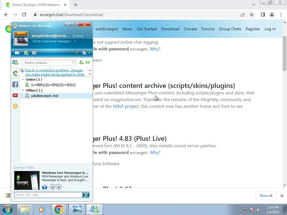The image size is (287, 215).
Task: Close the Chrome downloads bar
Action: click(282, 196)
